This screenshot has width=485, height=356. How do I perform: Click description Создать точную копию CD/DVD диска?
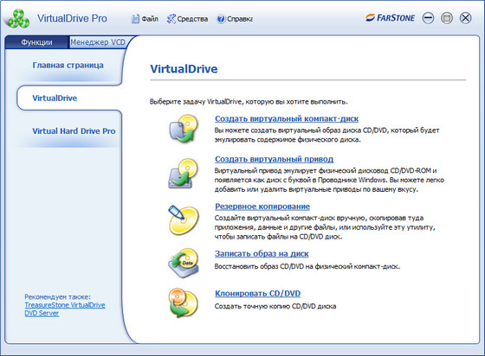(x=275, y=306)
